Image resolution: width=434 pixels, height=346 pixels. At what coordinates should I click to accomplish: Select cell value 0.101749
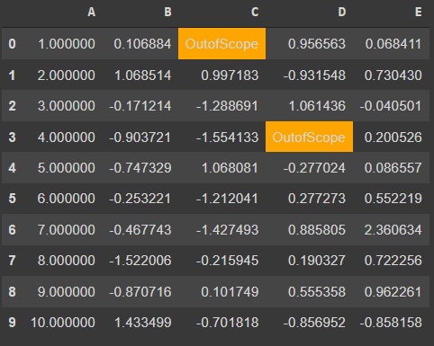(x=230, y=291)
